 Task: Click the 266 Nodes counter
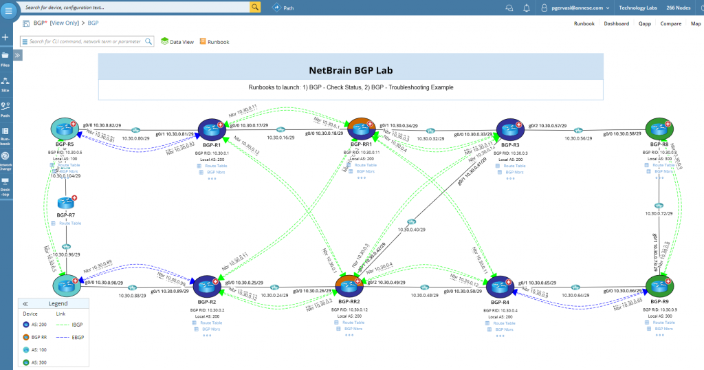tap(679, 8)
